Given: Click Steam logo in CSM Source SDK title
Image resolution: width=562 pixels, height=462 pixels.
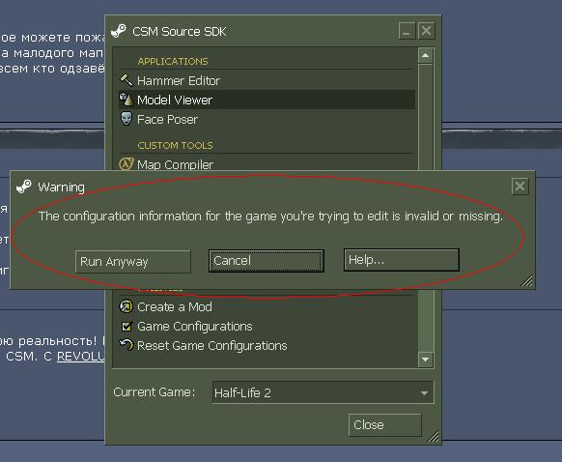Looking at the screenshot, I should (119, 31).
